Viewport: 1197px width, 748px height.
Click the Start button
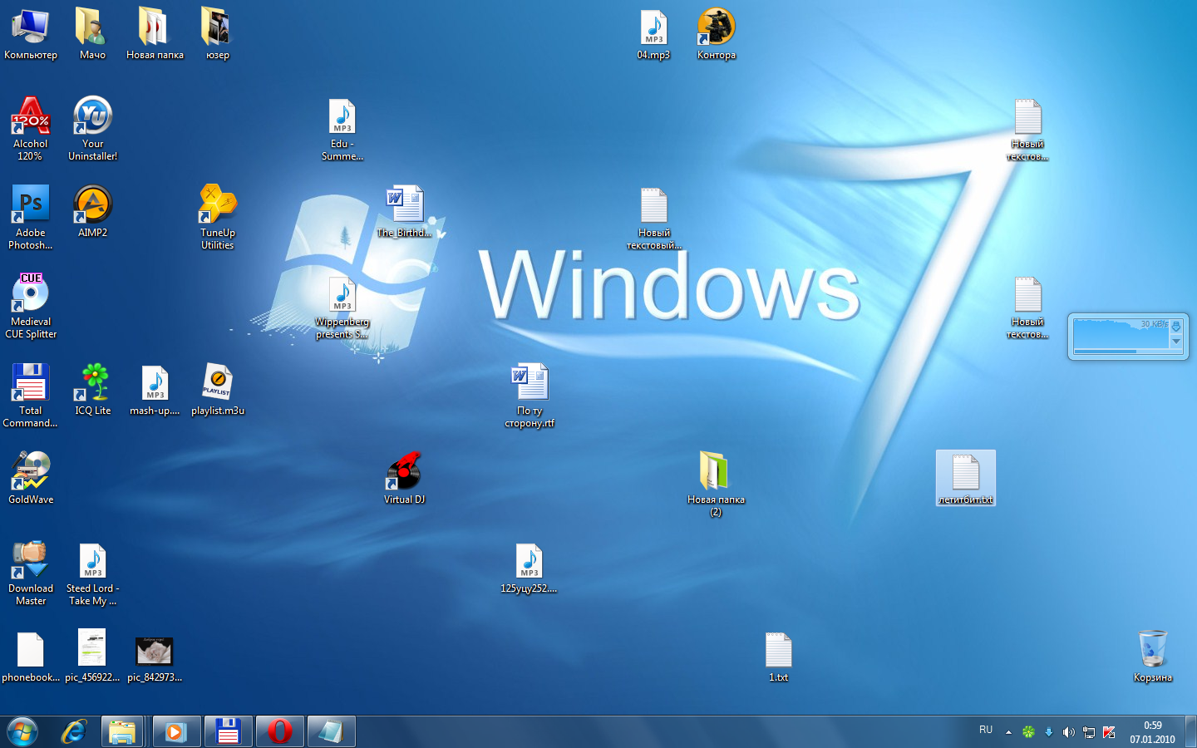22,731
